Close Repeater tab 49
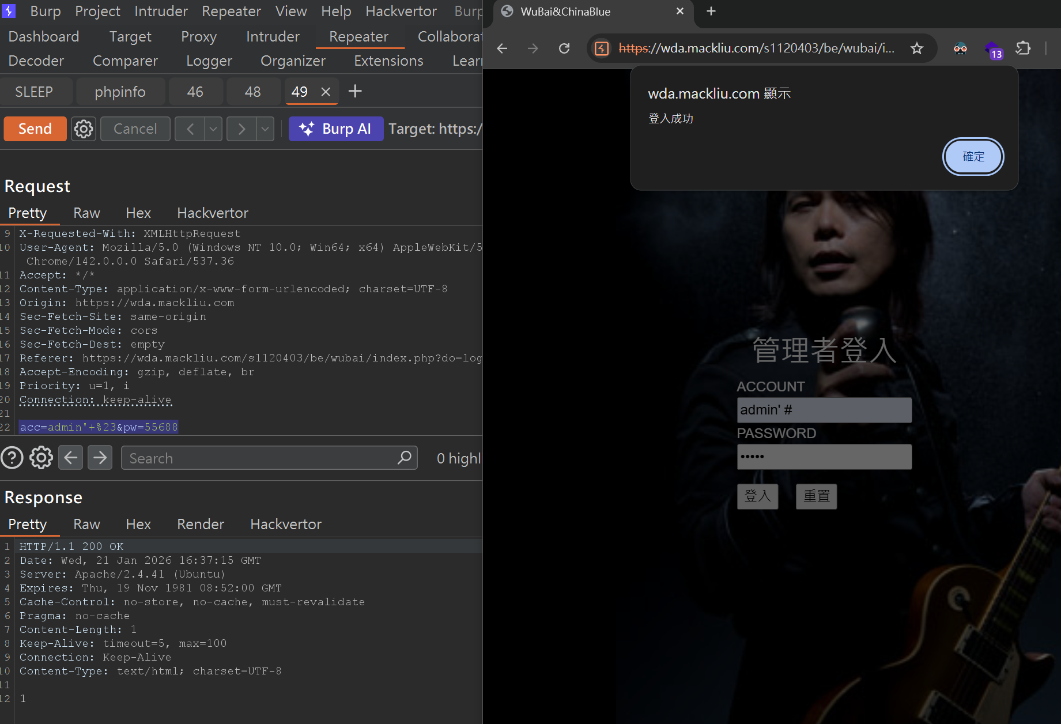The width and height of the screenshot is (1061, 724). pos(326,92)
